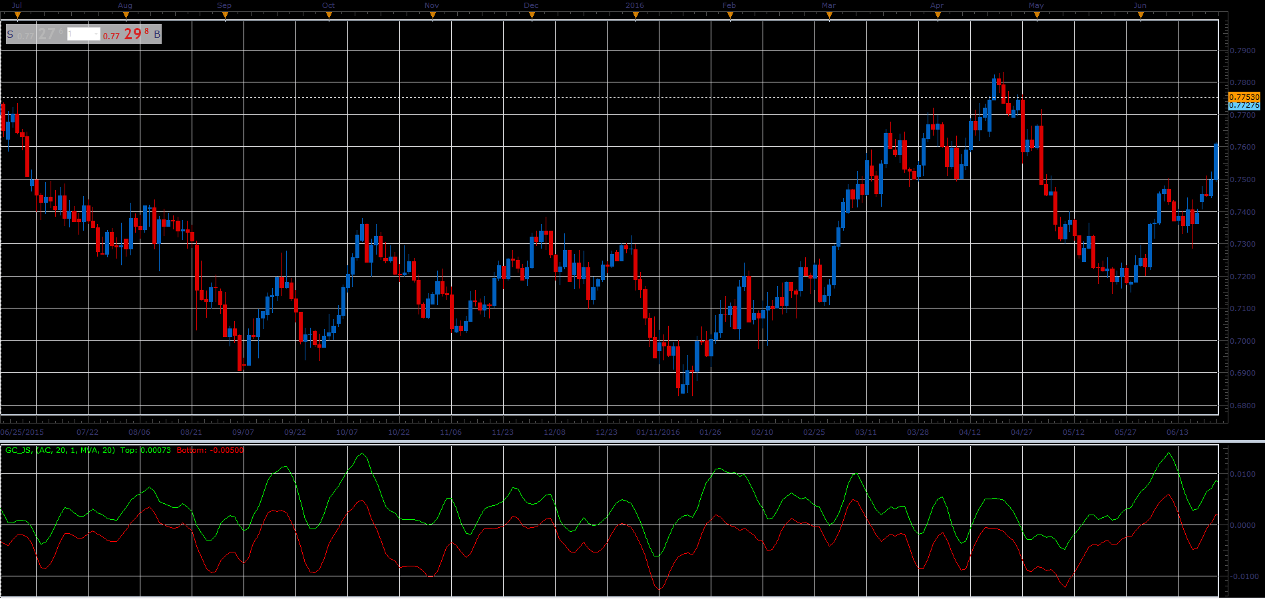Image resolution: width=1265 pixels, height=599 pixels.
Task: Click the red Bottom: -0.00500 value
Action: [x=210, y=450]
